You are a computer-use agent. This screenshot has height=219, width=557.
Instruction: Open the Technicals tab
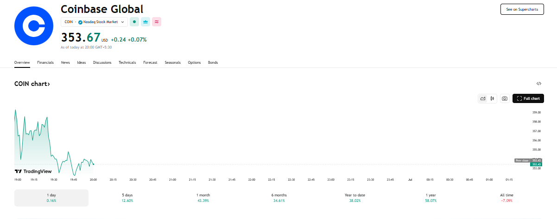127,62
